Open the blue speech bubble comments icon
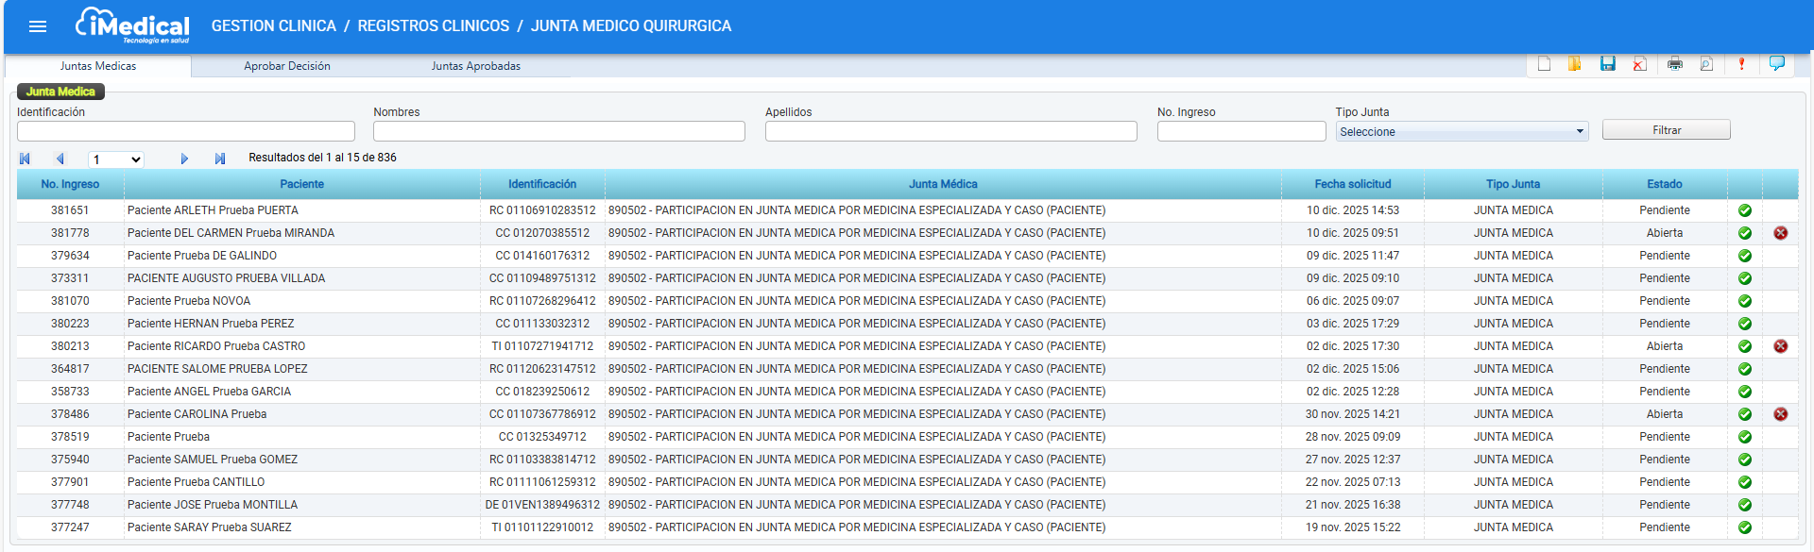 pos(1776,63)
